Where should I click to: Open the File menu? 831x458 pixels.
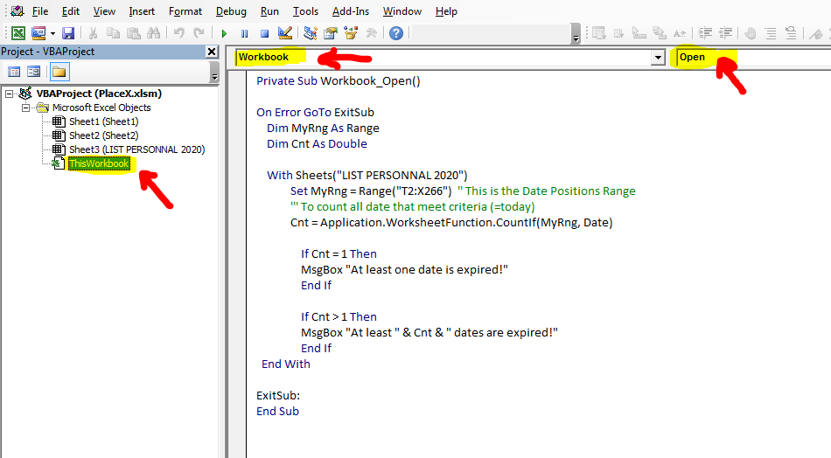[x=39, y=11]
